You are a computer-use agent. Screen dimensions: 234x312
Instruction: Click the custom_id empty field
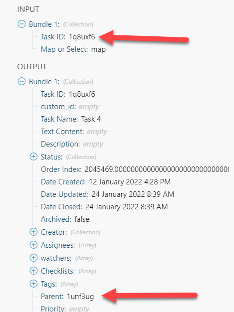(x=89, y=107)
